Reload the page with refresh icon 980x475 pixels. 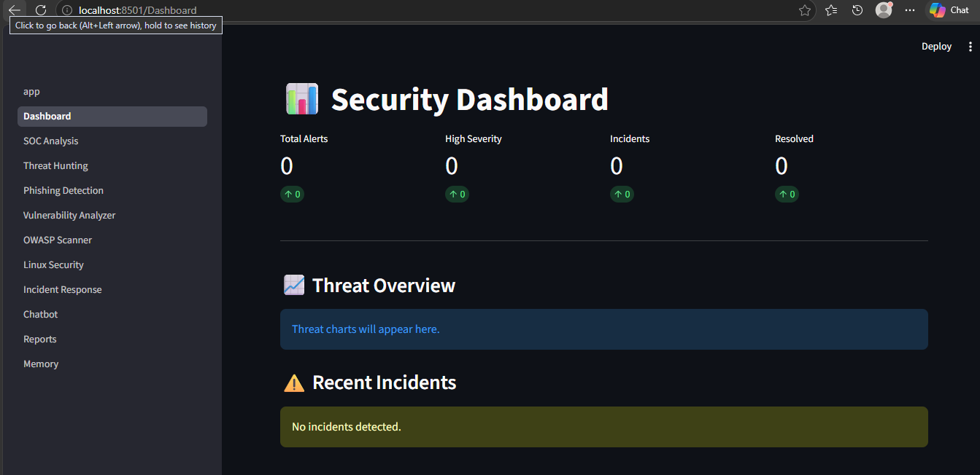(x=41, y=10)
